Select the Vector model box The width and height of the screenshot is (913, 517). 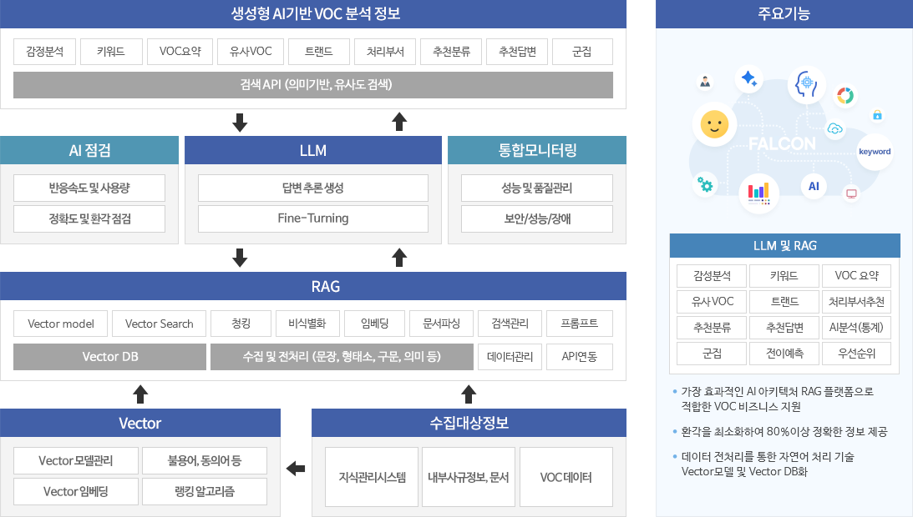click(60, 324)
